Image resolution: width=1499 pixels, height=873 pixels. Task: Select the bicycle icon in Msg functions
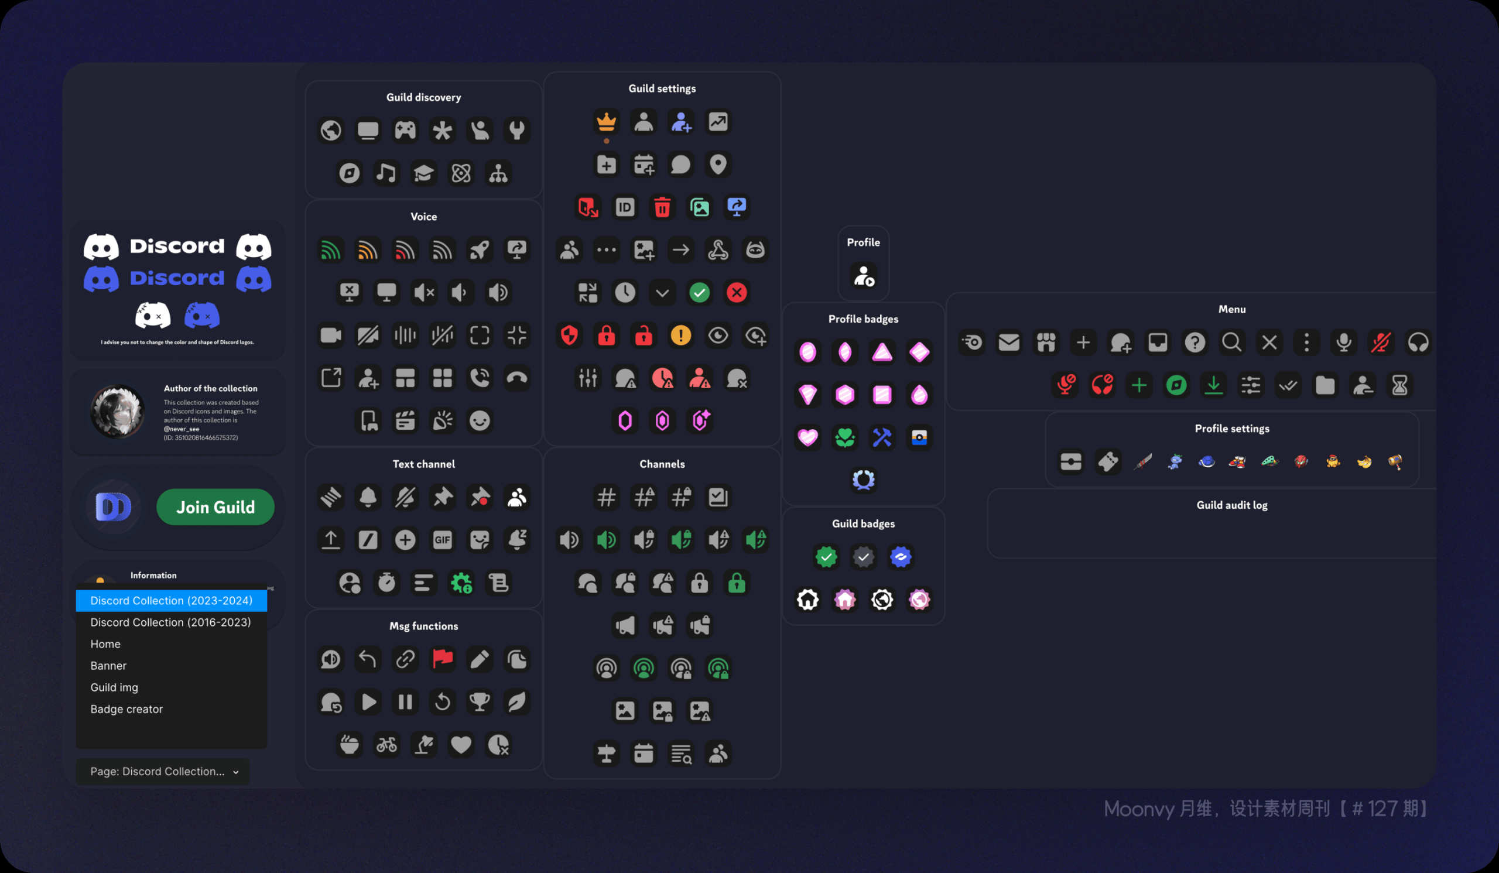coord(386,745)
